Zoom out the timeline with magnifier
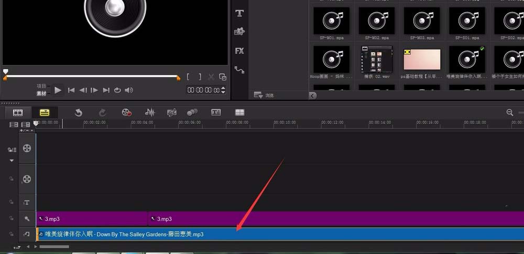This screenshot has height=254, width=524. click(x=510, y=113)
